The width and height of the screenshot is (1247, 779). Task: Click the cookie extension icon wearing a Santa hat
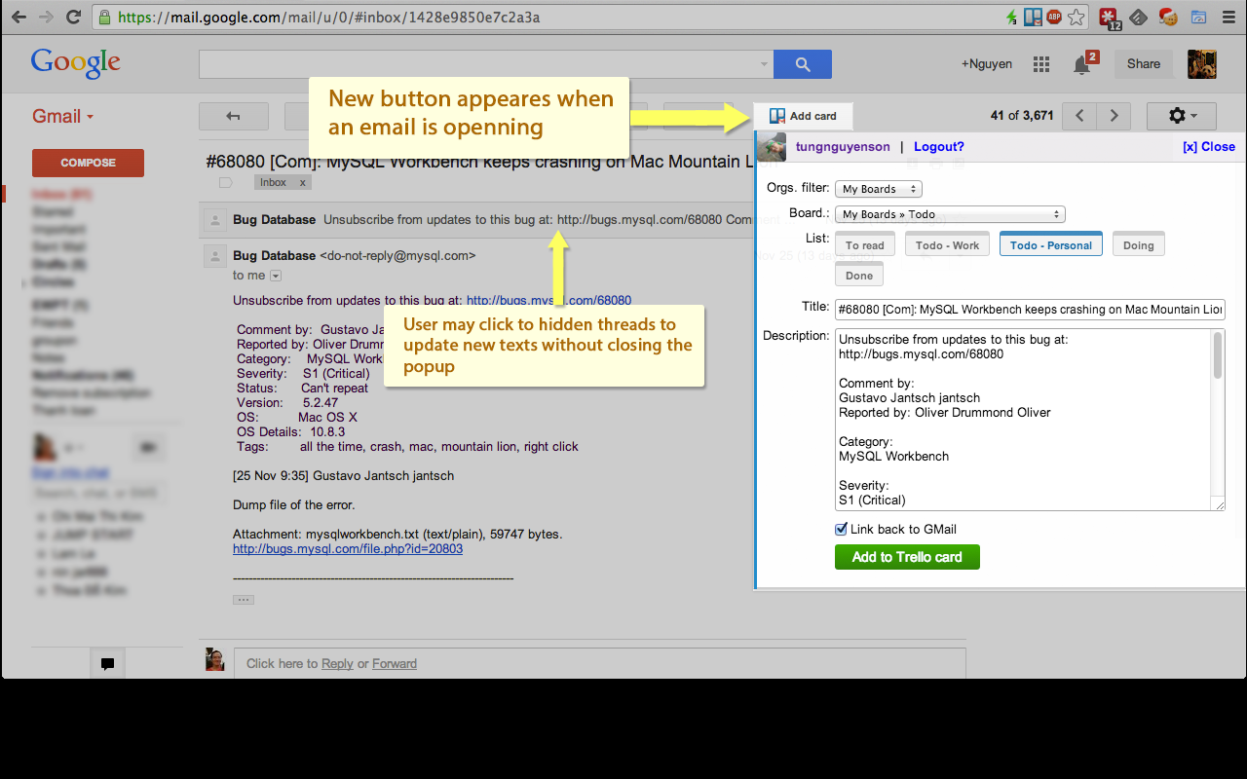click(x=1167, y=17)
